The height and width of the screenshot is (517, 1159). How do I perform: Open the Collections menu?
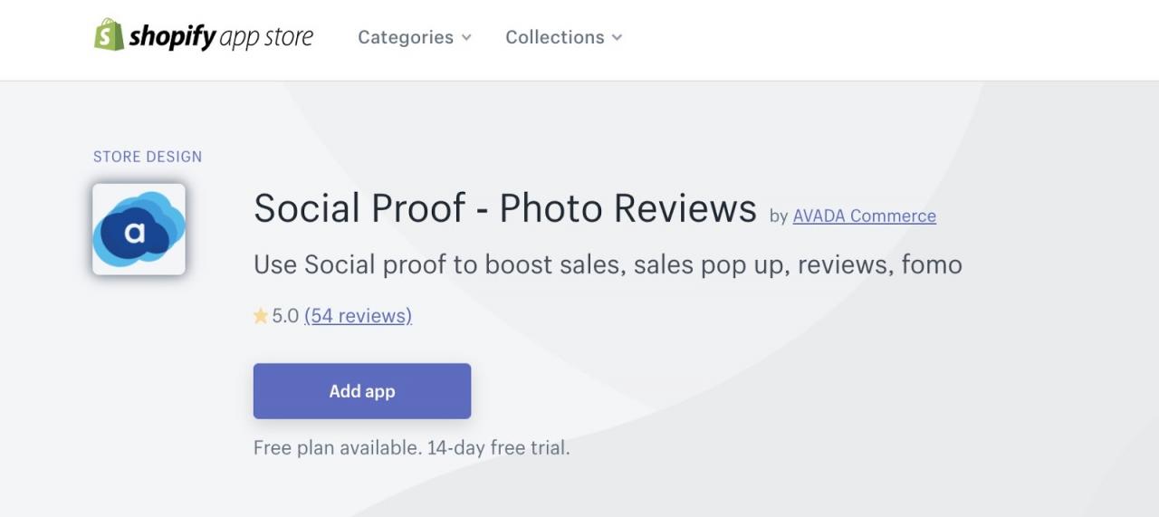point(554,37)
